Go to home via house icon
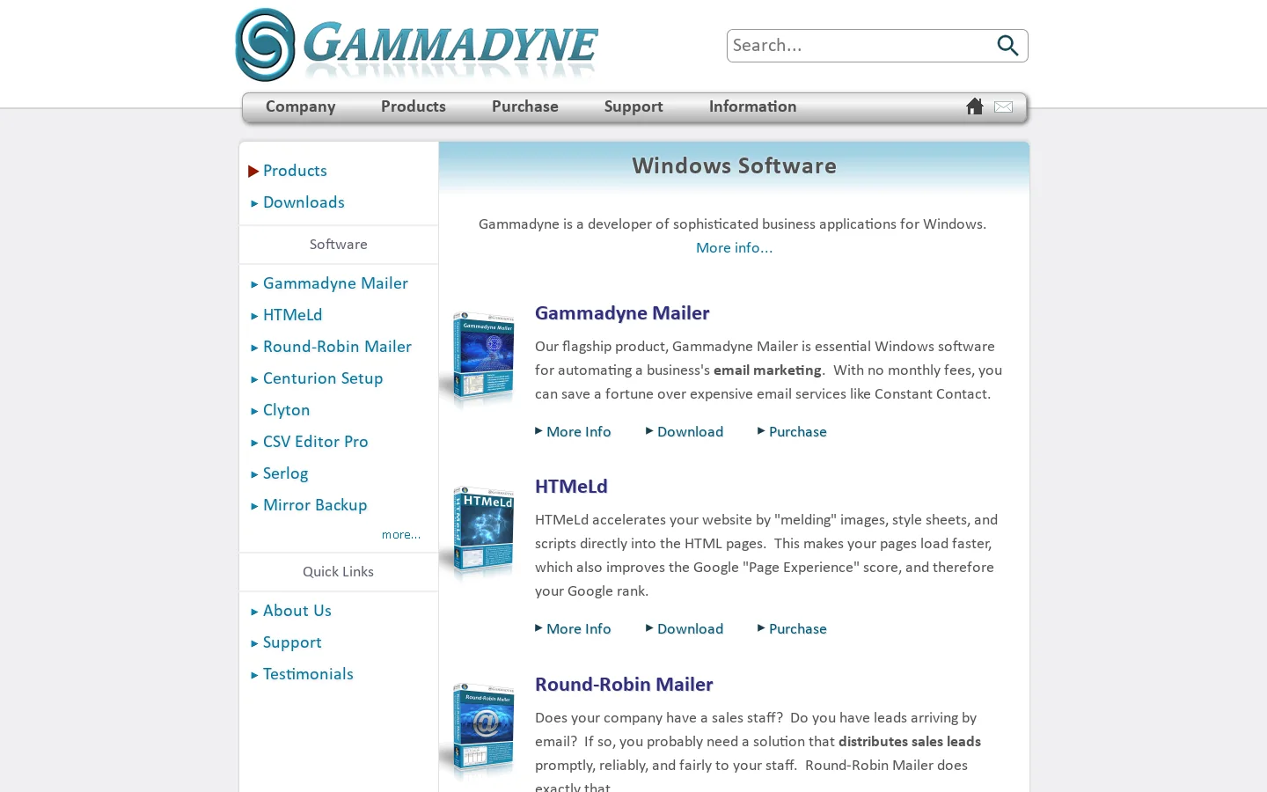This screenshot has width=1267, height=792. click(974, 106)
